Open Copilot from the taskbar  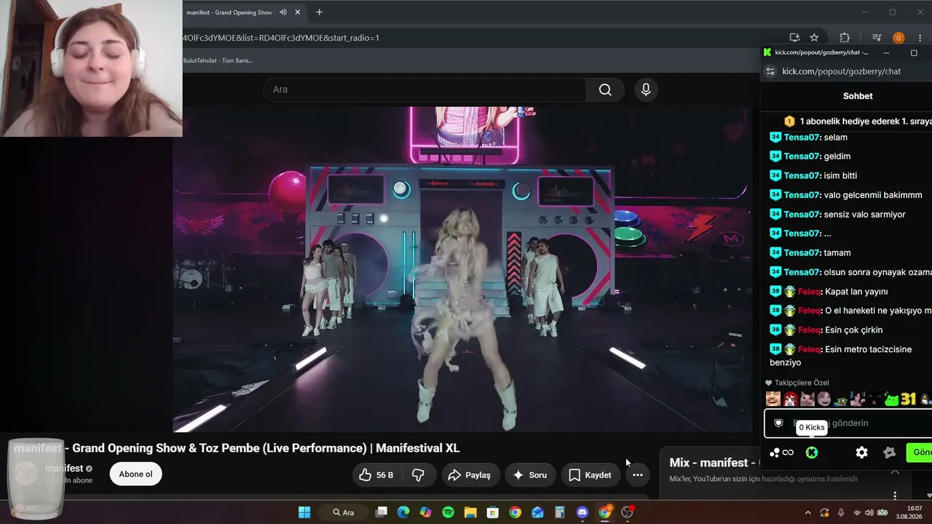coord(426,512)
